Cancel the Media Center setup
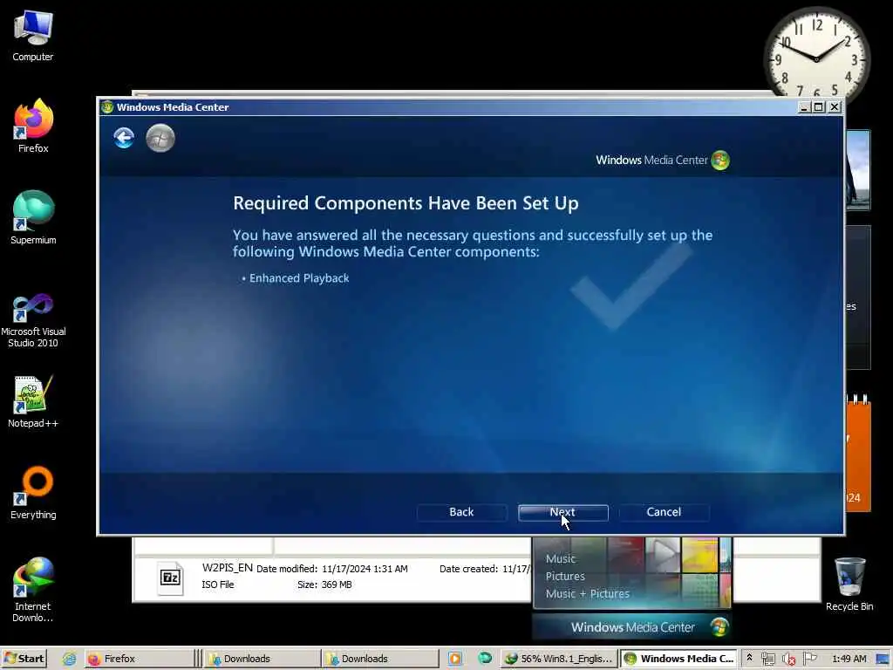The height and width of the screenshot is (670, 893). [x=664, y=512]
